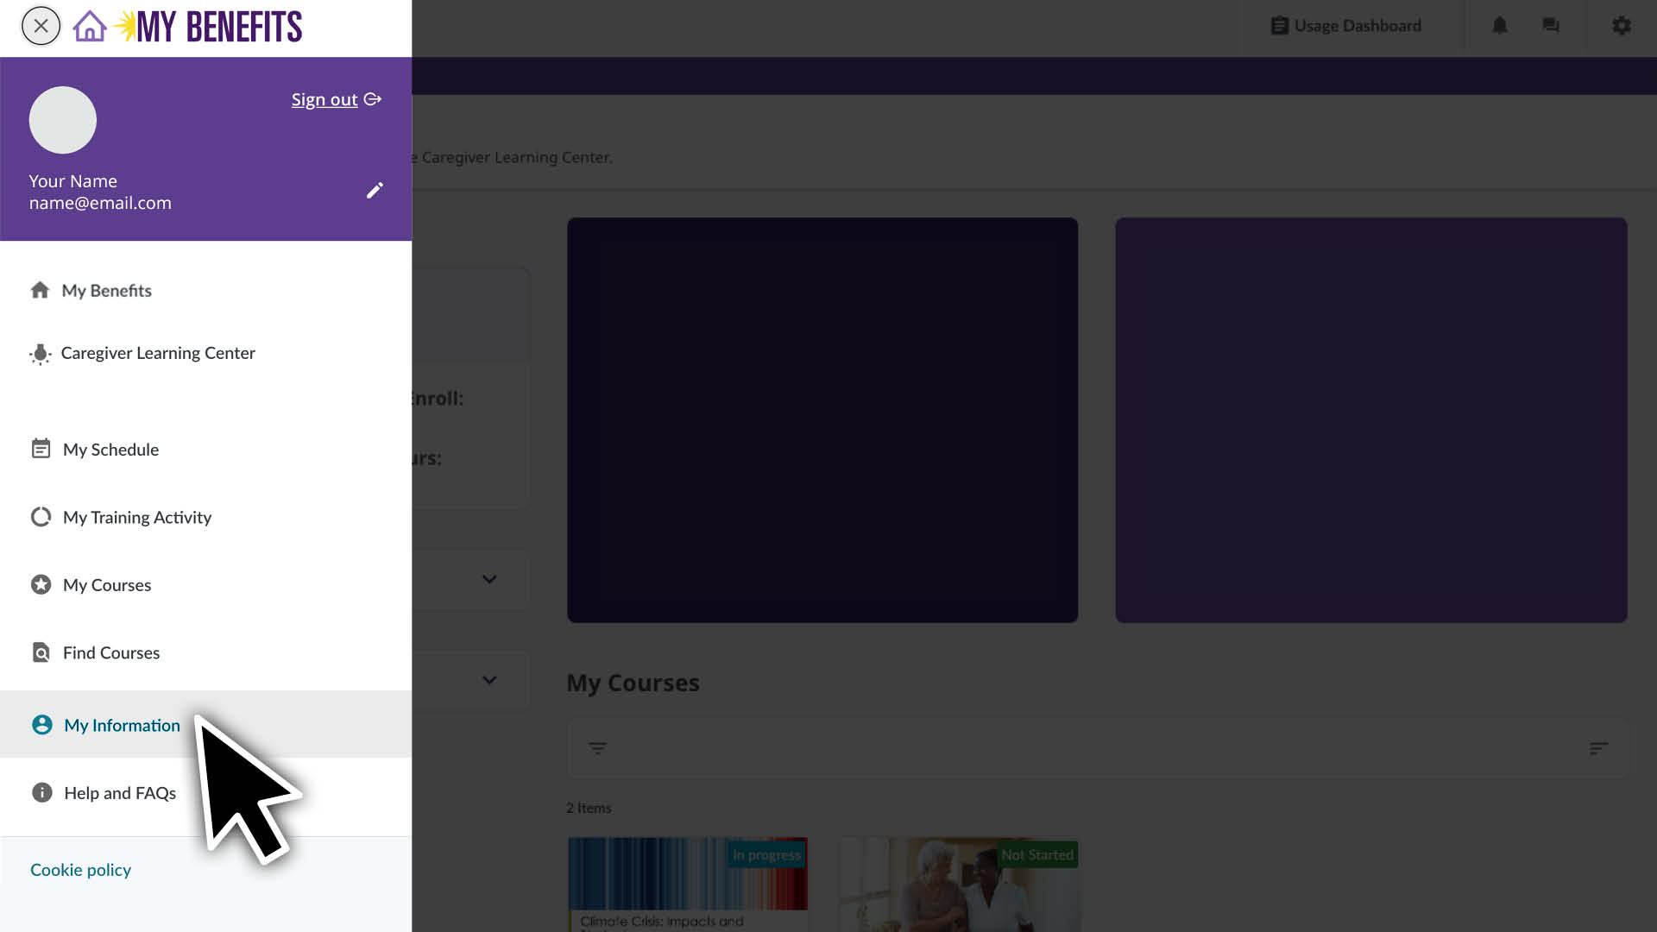This screenshot has height=932, width=1657.
Task: Open the Cookie policy link
Action: pyautogui.click(x=80, y=870)
